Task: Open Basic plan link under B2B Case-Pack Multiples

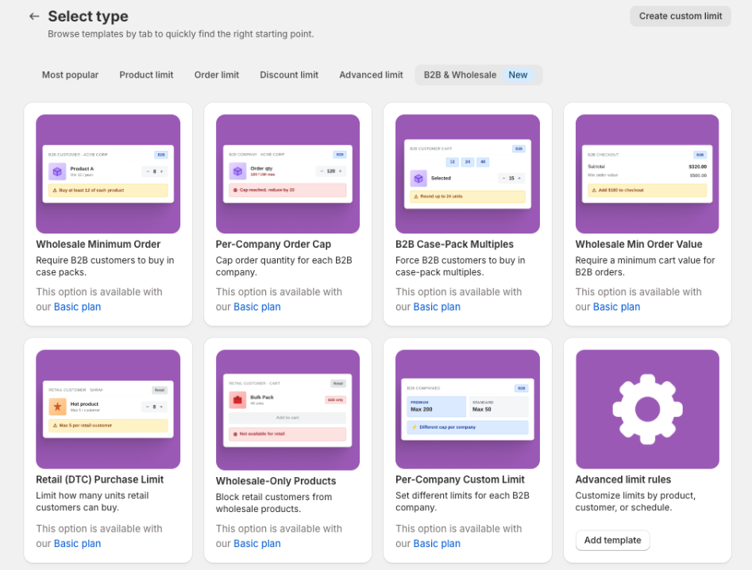Action: point(437,306)
